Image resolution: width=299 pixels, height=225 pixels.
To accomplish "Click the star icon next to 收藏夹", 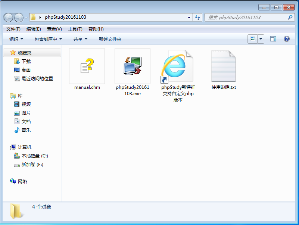I will [x=13, y=53].
